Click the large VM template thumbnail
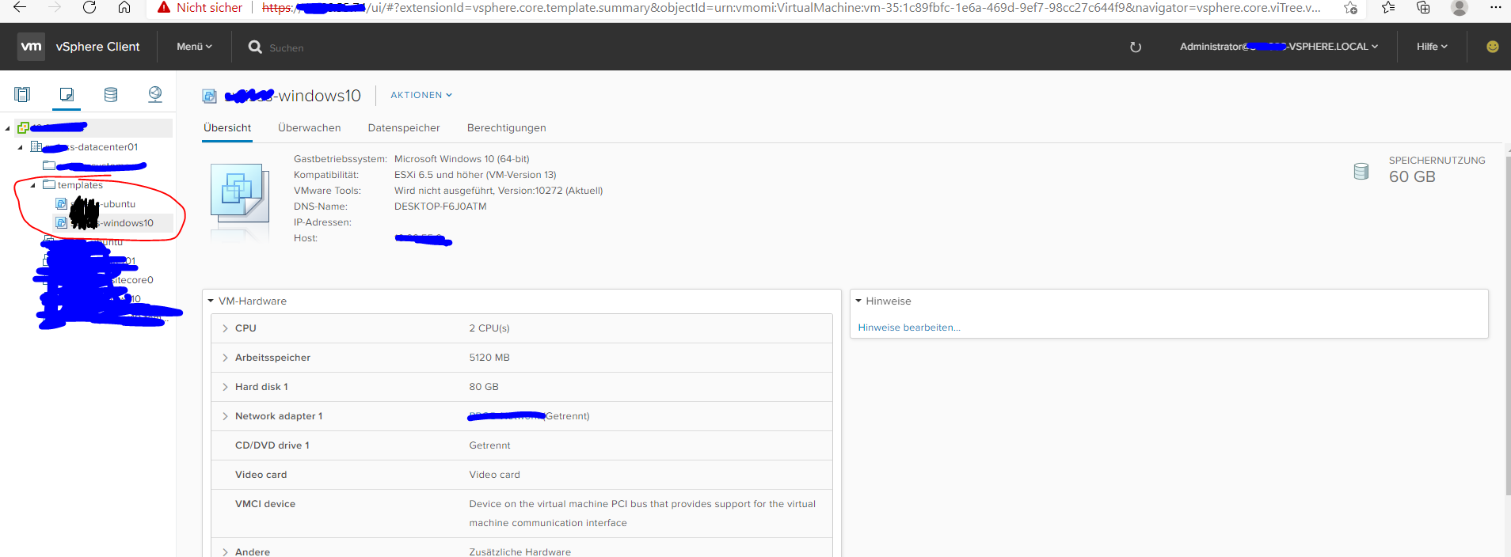 [x=240, y=193]
